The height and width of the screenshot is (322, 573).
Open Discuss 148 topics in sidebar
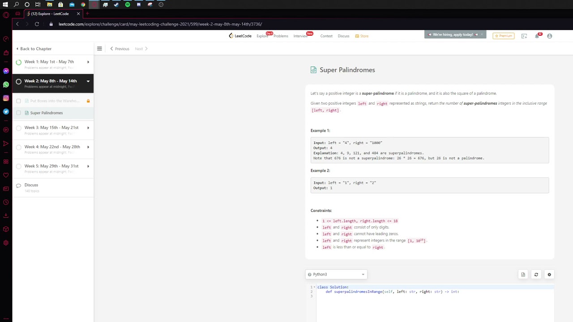pyautogui.click(x=53, y=187)
